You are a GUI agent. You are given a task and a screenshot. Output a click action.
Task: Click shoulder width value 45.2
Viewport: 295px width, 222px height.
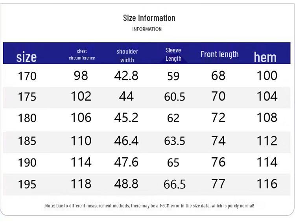point(126,118)
